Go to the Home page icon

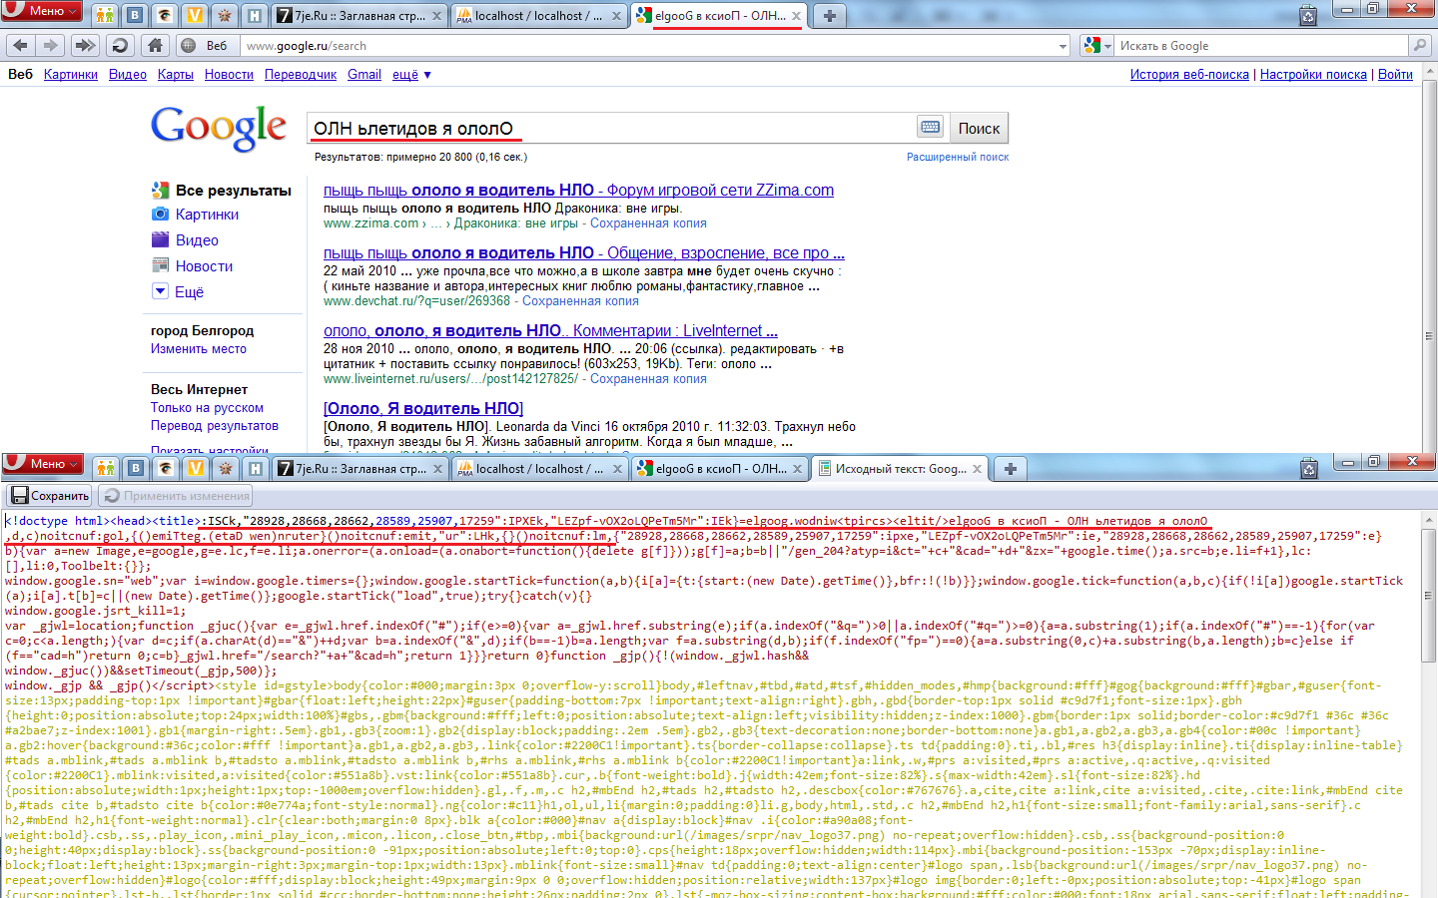155,45
